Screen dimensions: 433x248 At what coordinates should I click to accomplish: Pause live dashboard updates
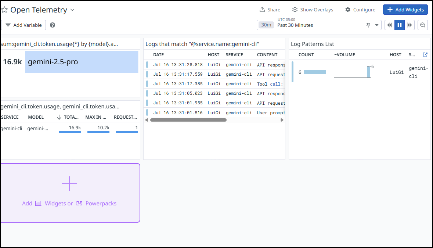click(x=399, y=25)
